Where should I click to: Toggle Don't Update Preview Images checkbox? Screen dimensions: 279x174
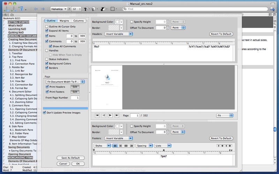45,112
